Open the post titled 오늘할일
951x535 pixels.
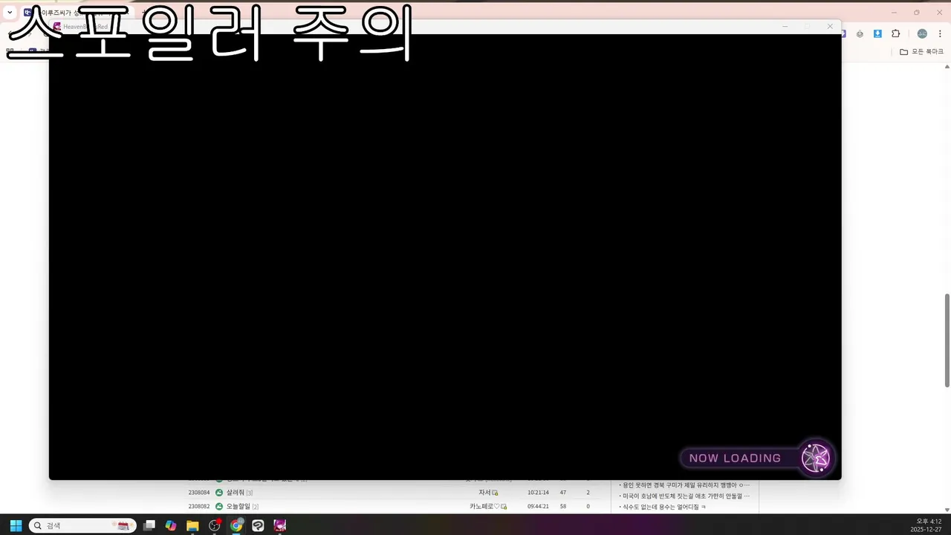tap(239, 506)
